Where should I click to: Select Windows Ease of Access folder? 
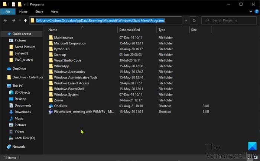[x=71, y=83]
